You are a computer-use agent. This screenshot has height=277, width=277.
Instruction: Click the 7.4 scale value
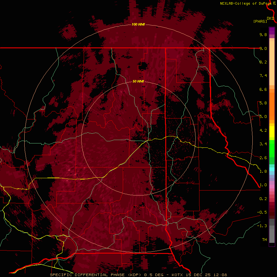click(263, 76)
